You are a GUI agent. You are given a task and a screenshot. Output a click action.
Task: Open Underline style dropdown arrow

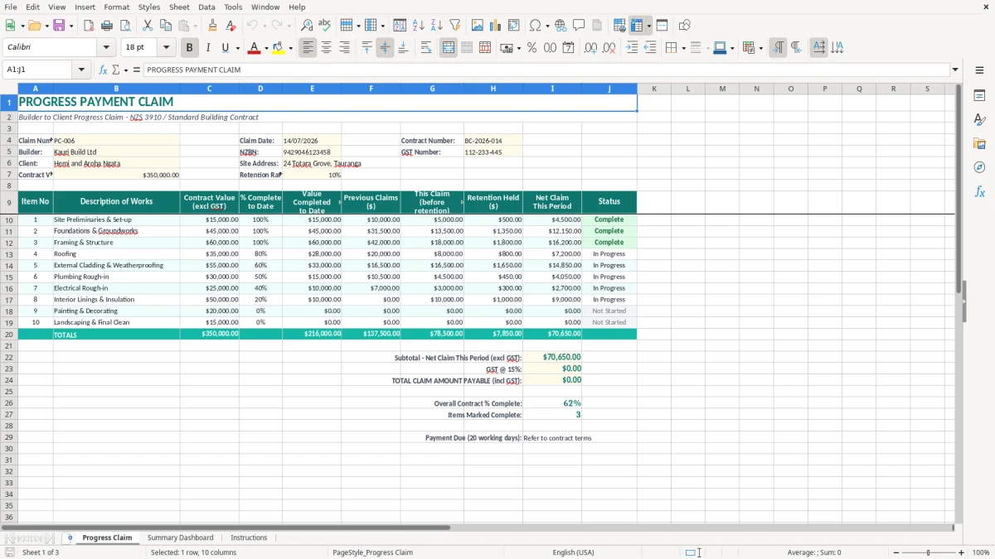coord(237,48)
